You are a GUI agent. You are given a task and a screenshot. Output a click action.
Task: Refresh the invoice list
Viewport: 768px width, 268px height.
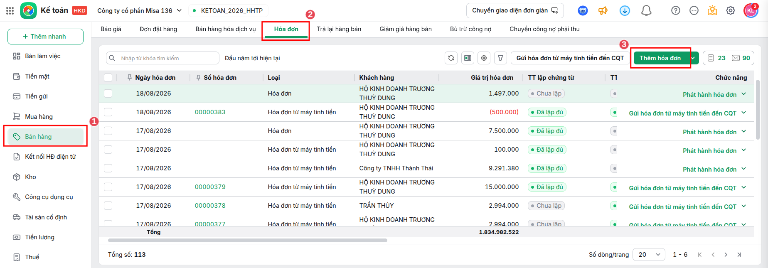coord(451,58)
